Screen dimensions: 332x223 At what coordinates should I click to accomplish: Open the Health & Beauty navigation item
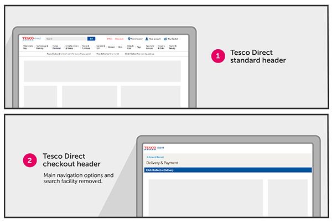coord(173,47)
